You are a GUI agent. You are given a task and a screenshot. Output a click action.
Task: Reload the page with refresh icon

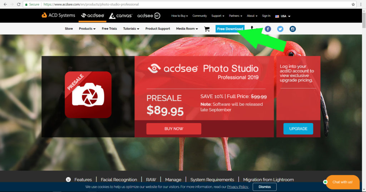pos(19,4)
